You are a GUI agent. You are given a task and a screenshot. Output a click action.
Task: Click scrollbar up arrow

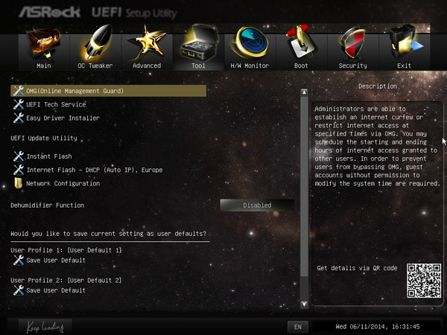pyautogui.click(x=304, y=92)
